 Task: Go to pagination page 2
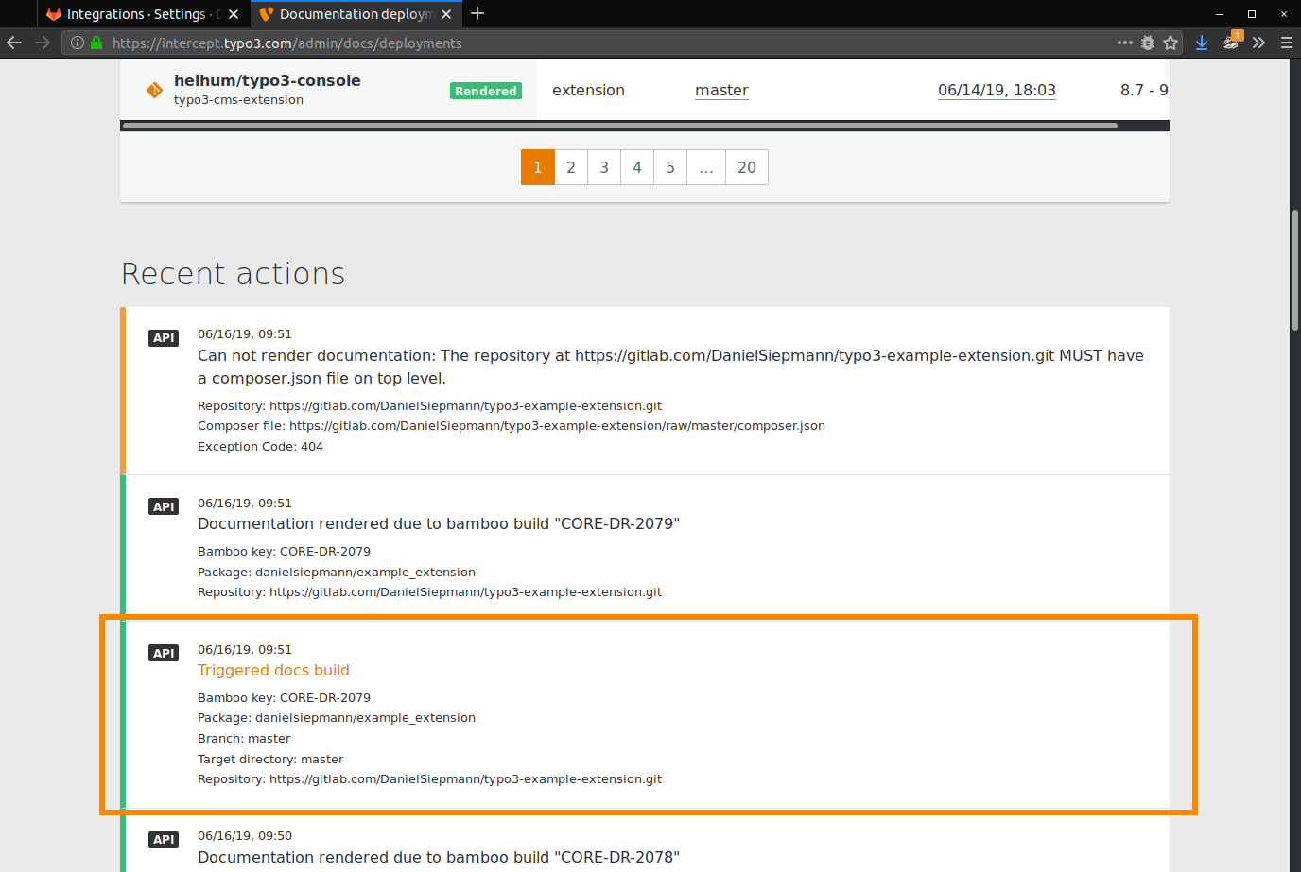pos(571,167)
